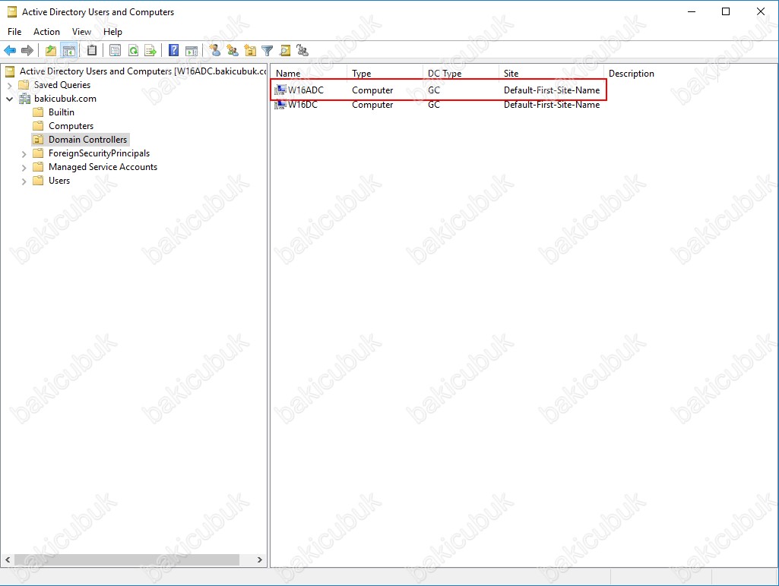Screen dimensions: 779x586
Task: Open the File menu
Action: point(14,32)
